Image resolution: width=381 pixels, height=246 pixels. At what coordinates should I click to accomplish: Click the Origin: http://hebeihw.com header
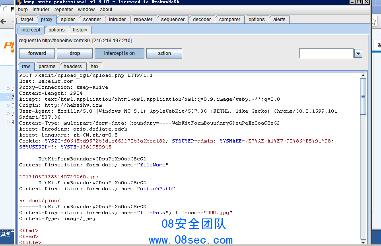60,105
